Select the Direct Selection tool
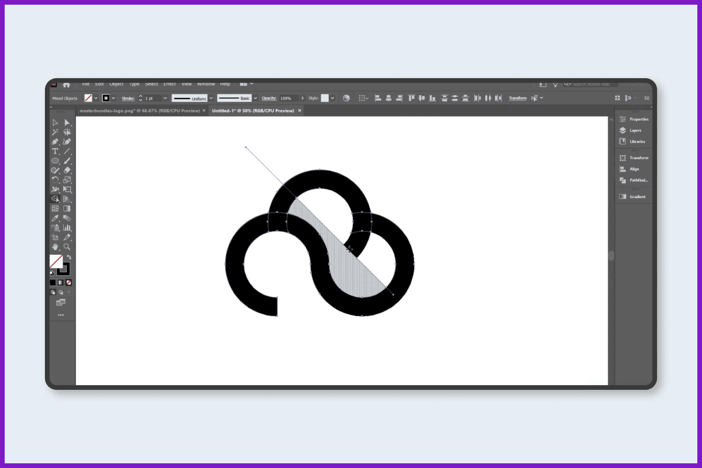This screenshot has width=702, height=468. 67,123
